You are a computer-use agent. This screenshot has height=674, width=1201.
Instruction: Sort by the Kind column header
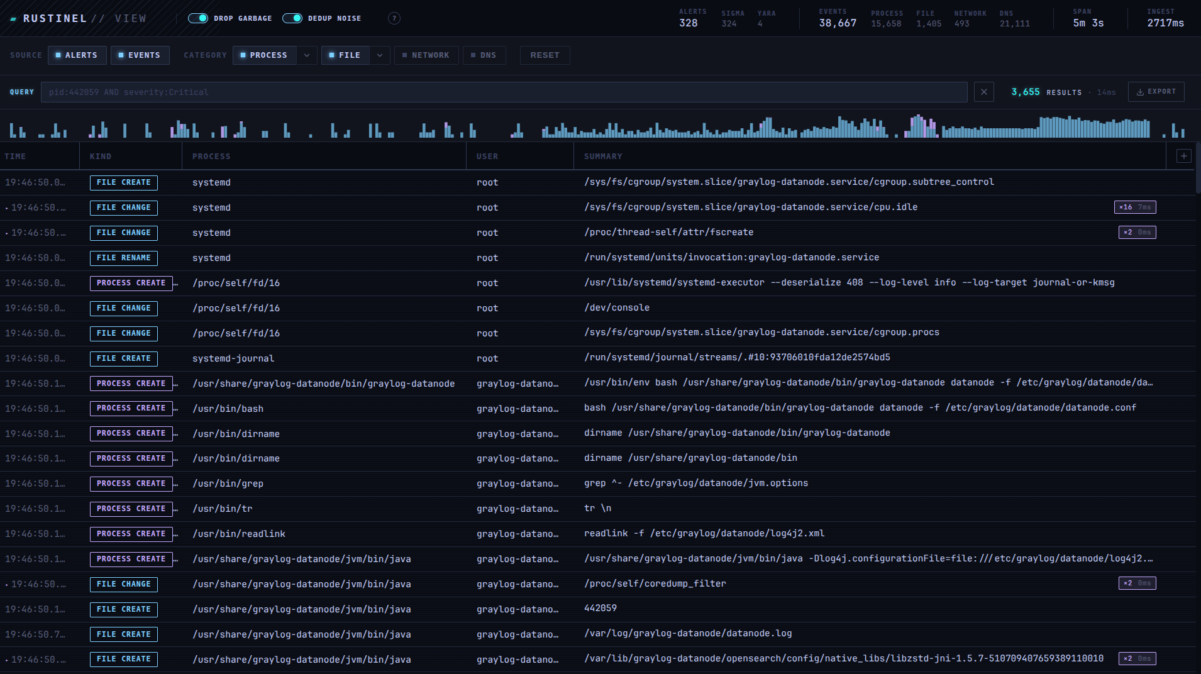coord(101,157)
